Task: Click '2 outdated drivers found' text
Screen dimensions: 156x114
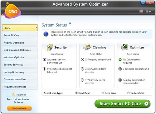Action: (x=136, y=69)
